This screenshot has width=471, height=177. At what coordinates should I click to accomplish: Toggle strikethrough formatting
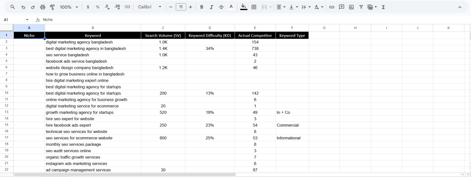(x=221, y=7)
